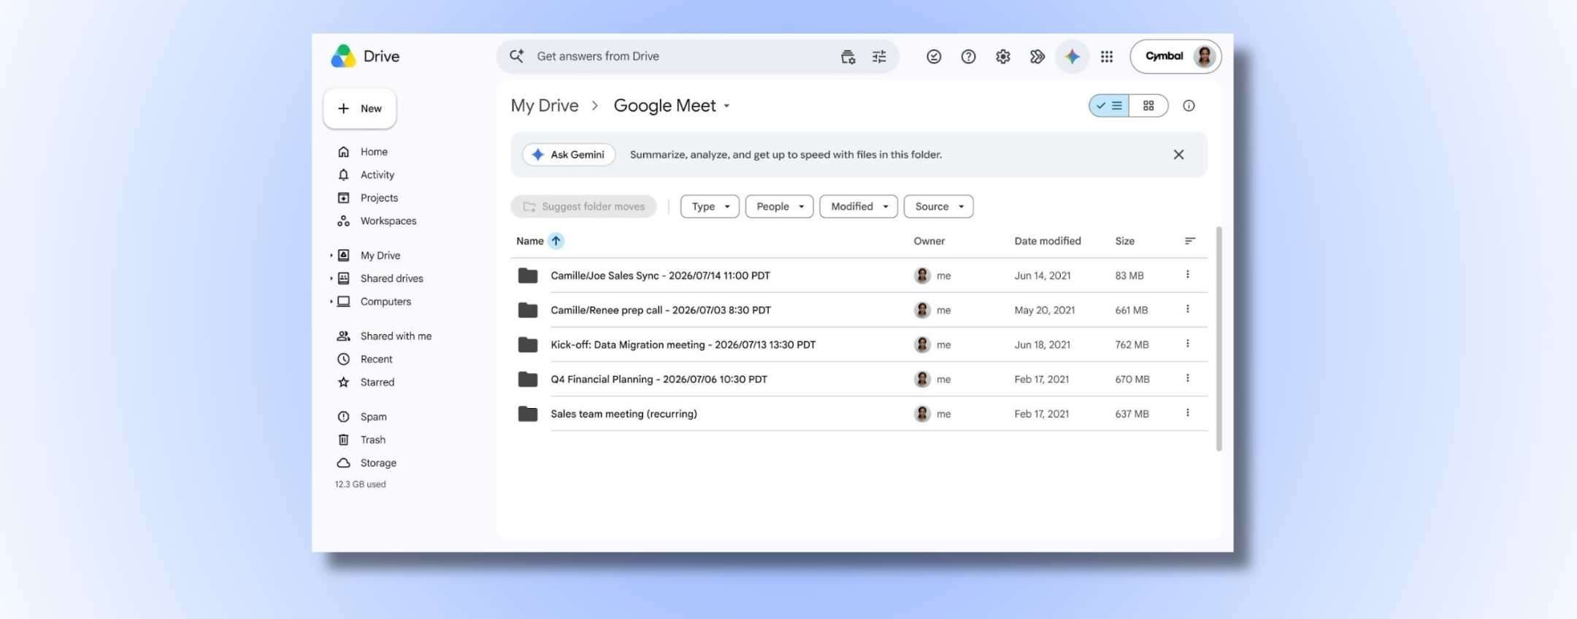This screenshot has width=1577, height=619.
Task: Expand the My Drive tree arrow
Action: click(331, 255)
